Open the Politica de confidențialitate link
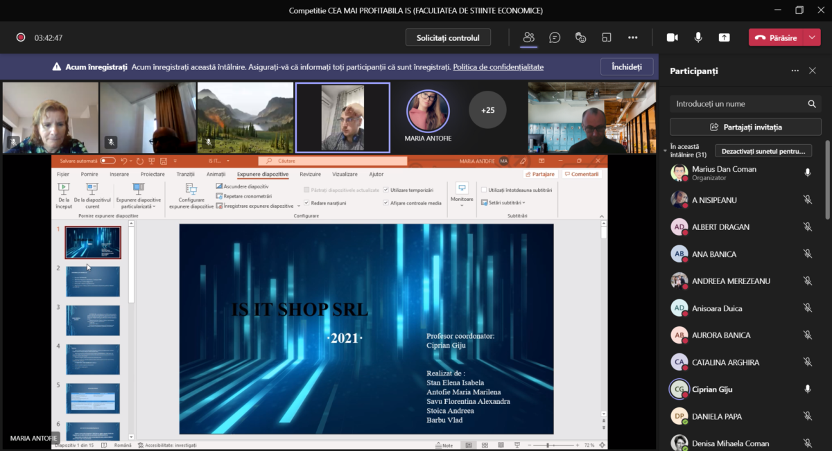 click(498, 67)
